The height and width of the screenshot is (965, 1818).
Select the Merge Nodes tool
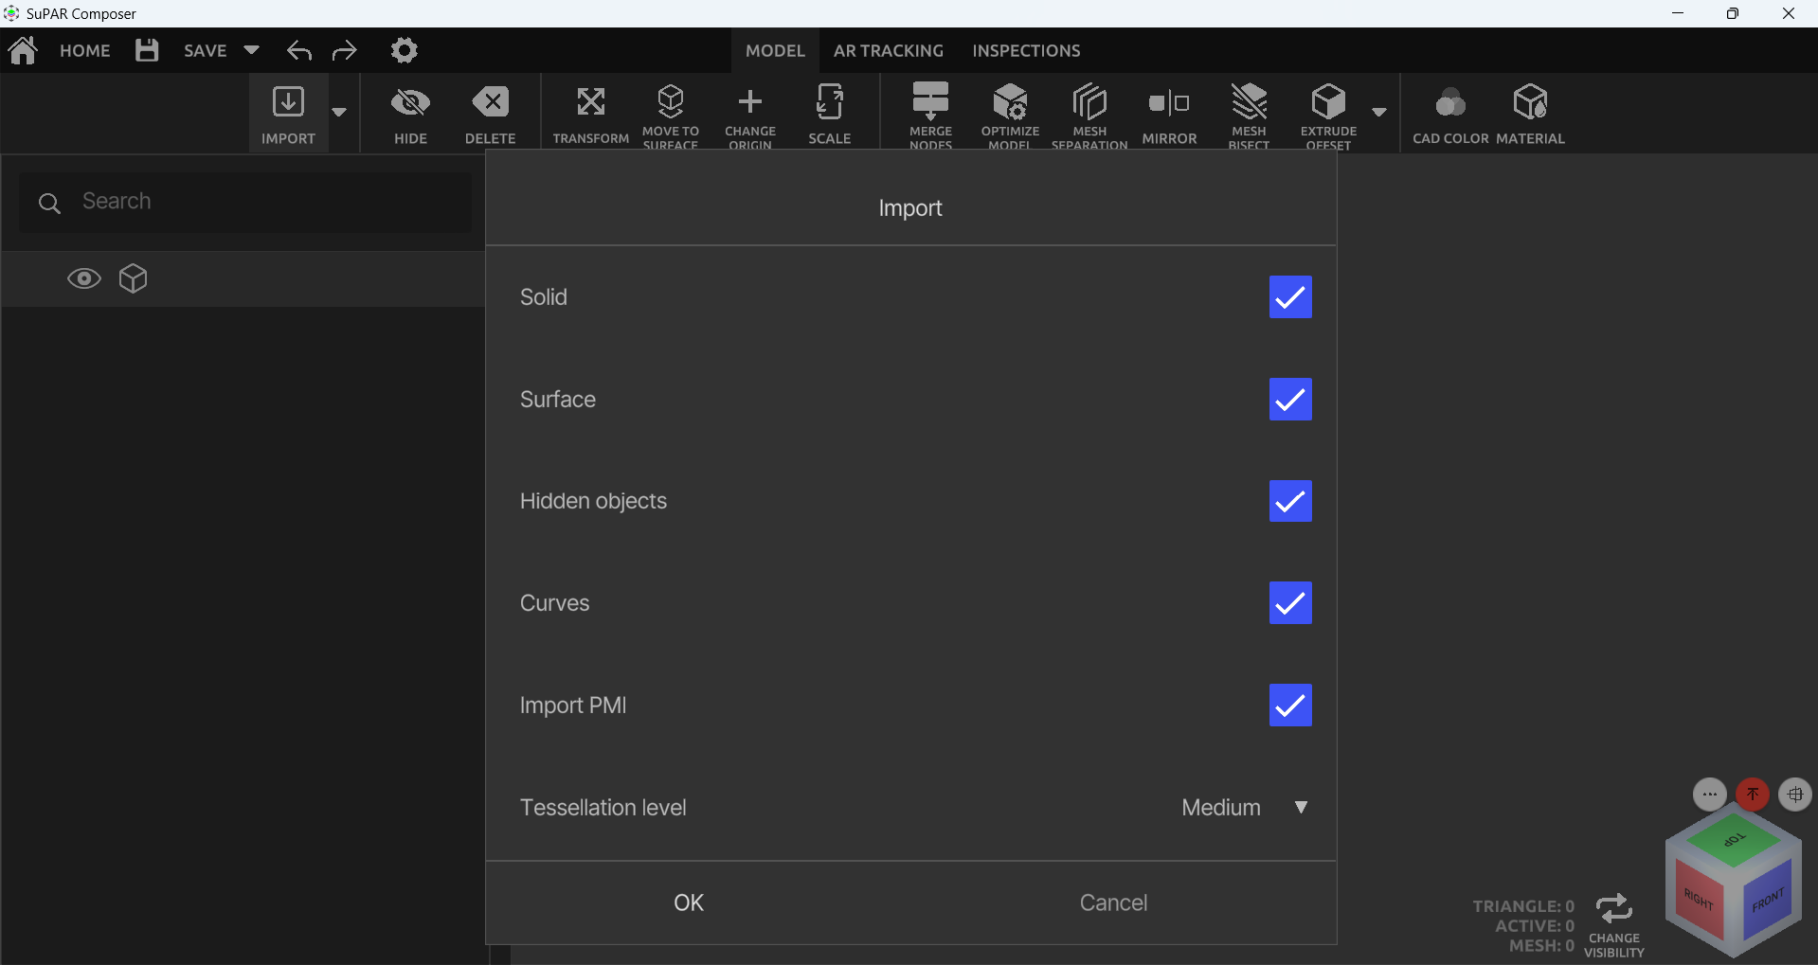[930, 115]
